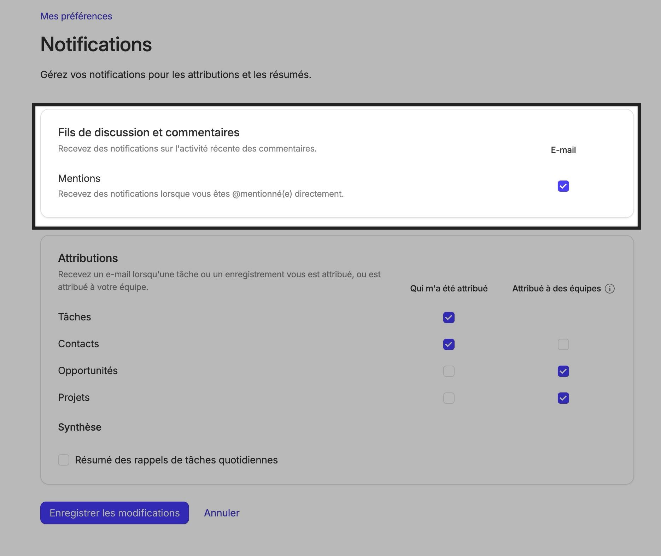Open the Mes préférences breadcrumb link
The height and width of the screenshot is (556, 661).
tap(76, 16)
